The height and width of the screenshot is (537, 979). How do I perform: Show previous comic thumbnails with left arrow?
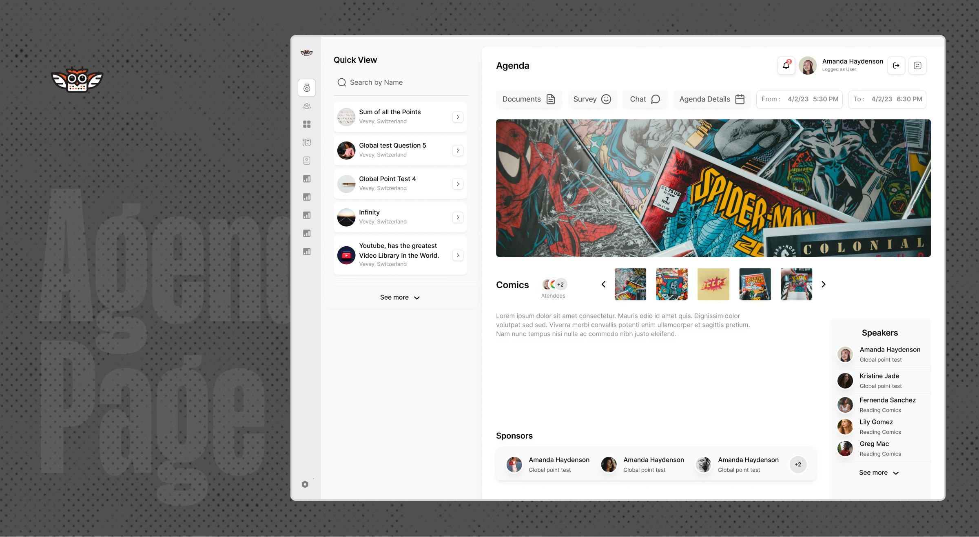pos(603,284)
